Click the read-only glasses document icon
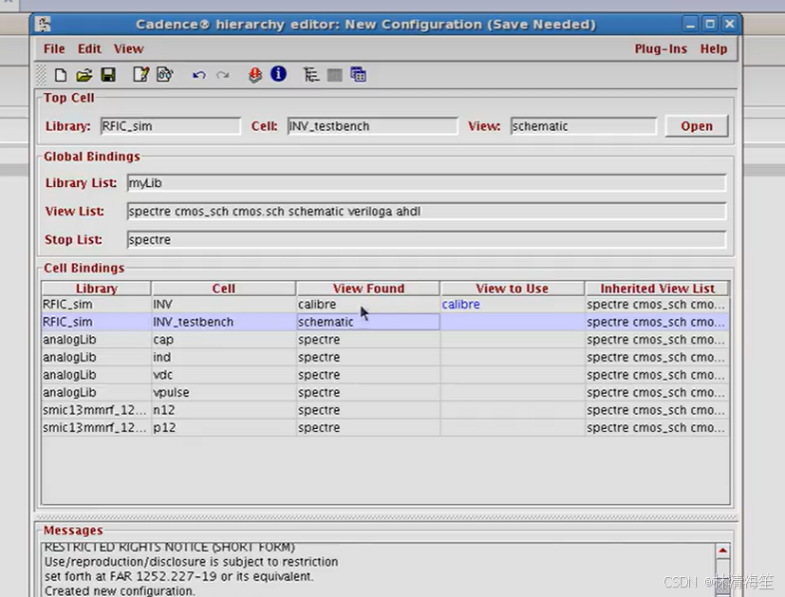785x597 pixels. [165, 75]
